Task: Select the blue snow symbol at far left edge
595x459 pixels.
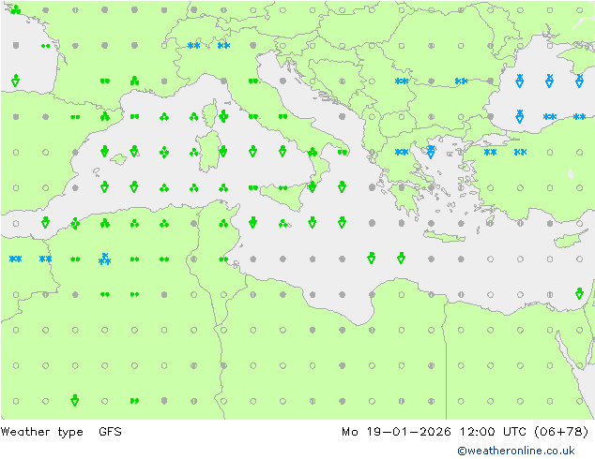Action: (15, 259)
